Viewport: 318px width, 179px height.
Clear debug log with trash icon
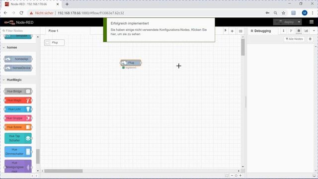point(310,39)
